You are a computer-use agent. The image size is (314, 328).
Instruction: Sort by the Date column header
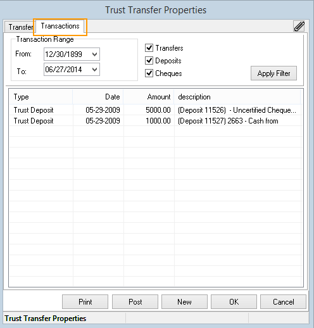(98, 97)
